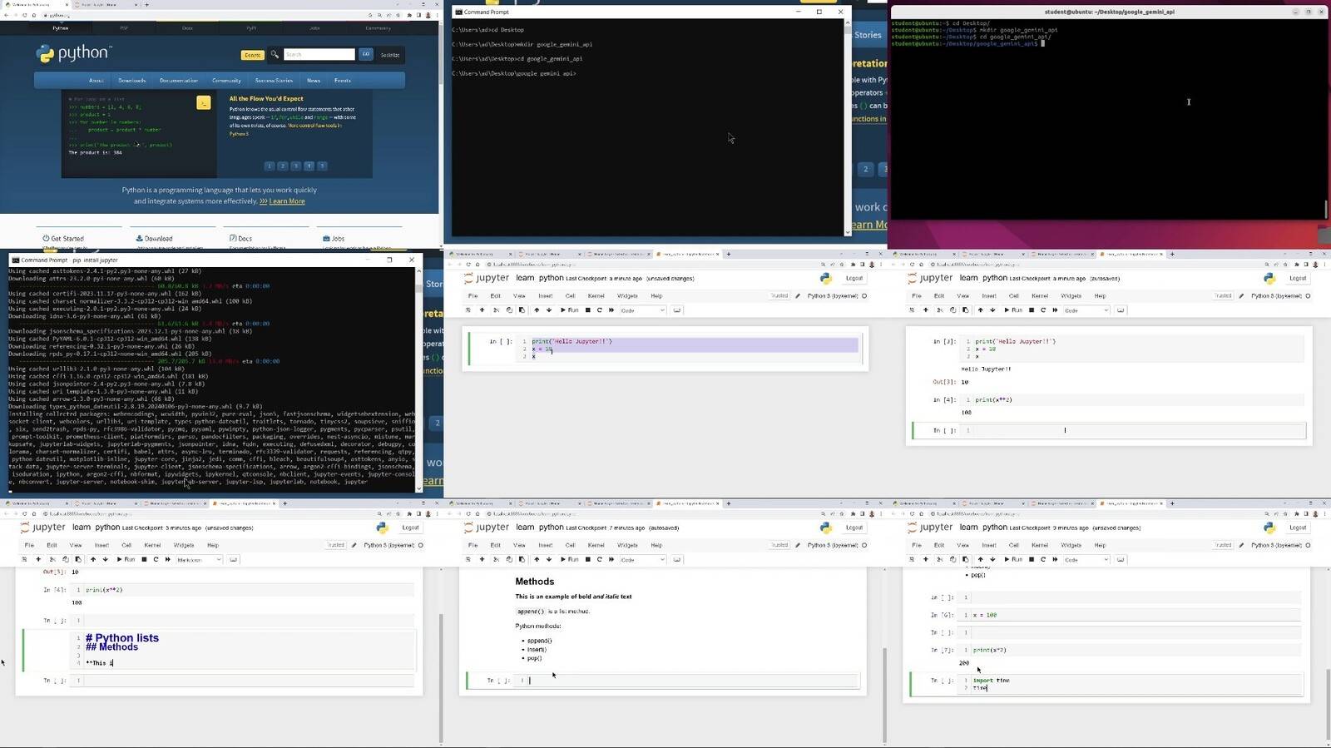The image size is (1331, 748).
Task: Open the Documentation item in python.org navigation
Action: pos(179,81)
